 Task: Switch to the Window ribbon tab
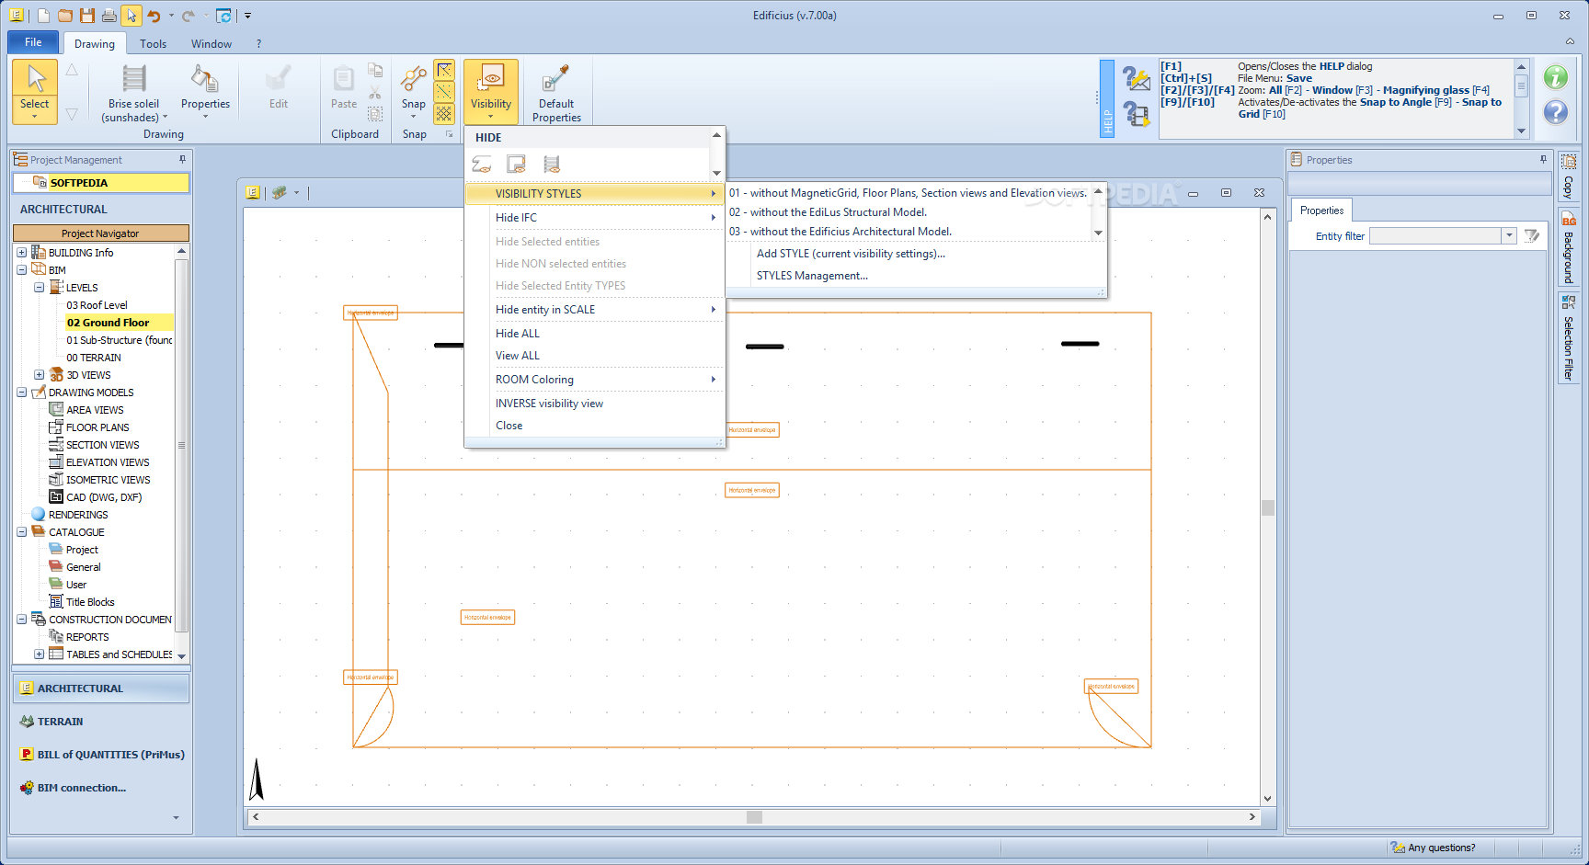(211, 44)
